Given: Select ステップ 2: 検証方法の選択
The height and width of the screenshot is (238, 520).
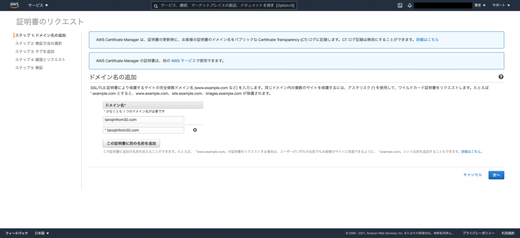Looking at the screenshot, I should point(39,44).
